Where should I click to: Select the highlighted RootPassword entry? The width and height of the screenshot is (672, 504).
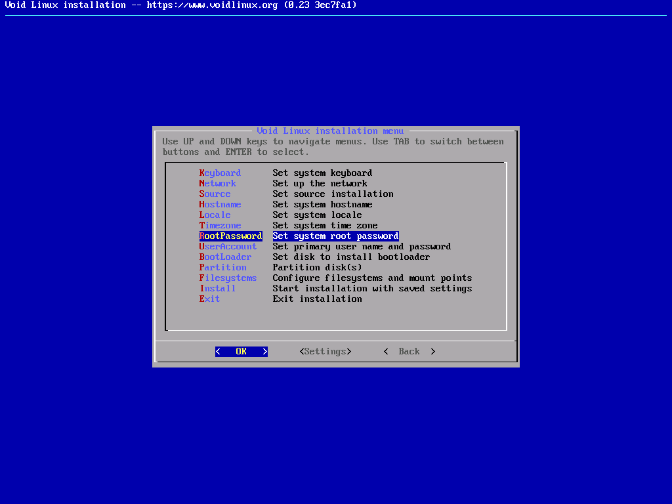(230, 236)
